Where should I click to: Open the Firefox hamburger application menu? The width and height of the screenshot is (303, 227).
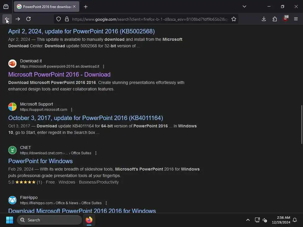tap(296, 19)
